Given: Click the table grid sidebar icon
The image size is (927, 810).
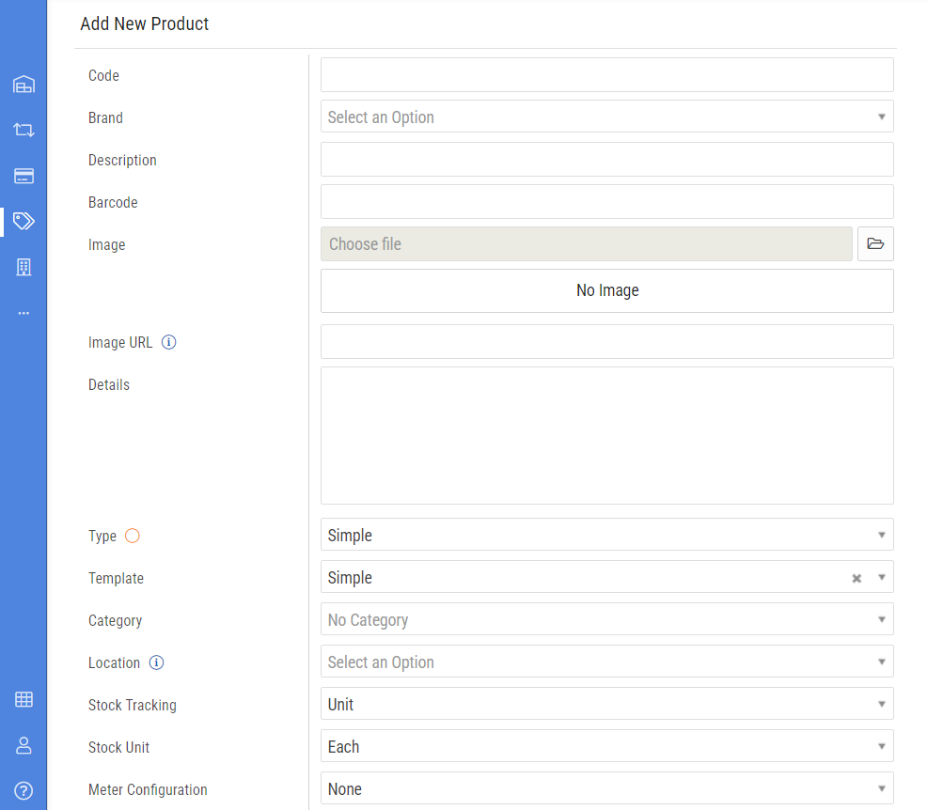Looking at the screenshot, I should [24, 699].
